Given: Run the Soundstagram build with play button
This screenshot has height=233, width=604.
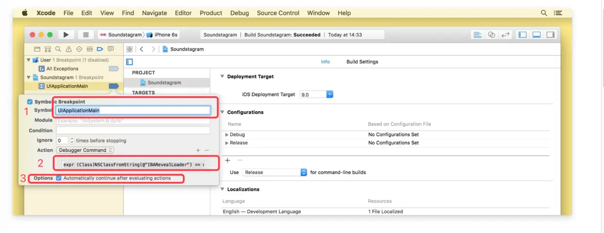Looking at the screenshot, I should pyautogui.click(x=66, y=35).
